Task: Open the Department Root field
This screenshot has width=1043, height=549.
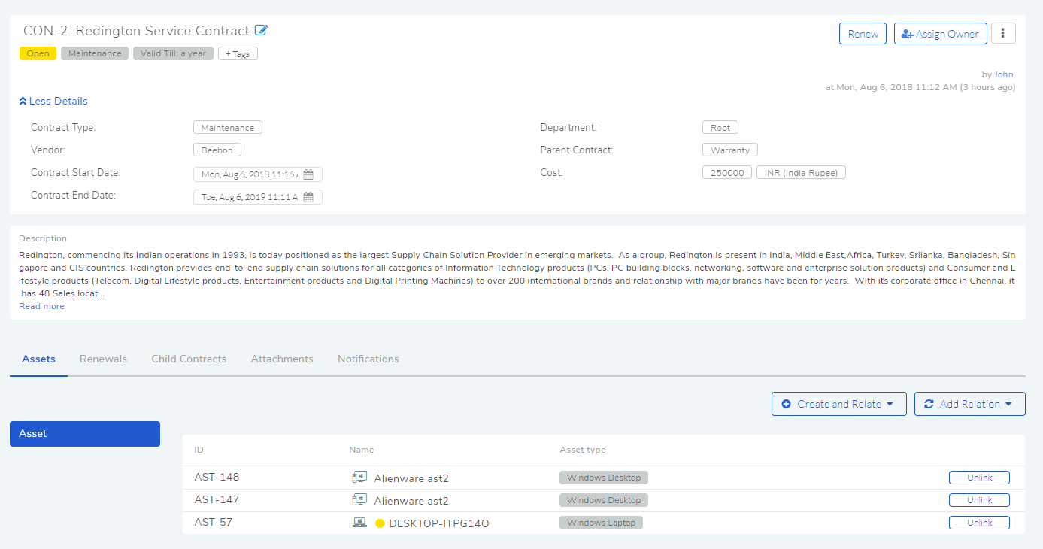Action: (x=720, y=128)
